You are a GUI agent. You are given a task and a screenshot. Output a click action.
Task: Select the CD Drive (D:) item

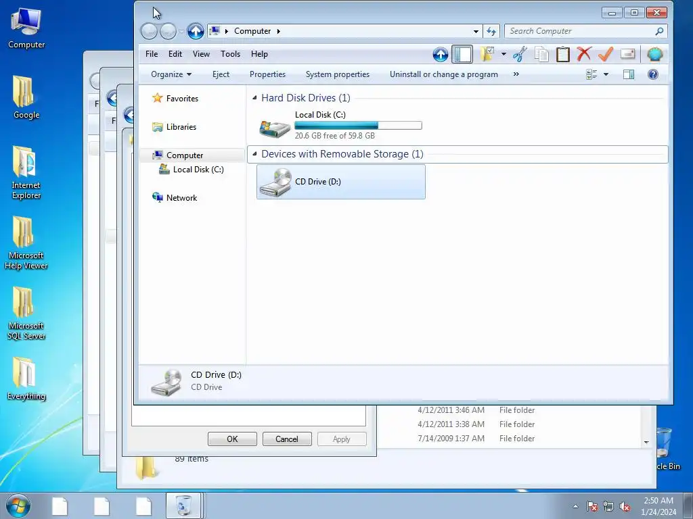pyautogui.click(x=341, y=182)
